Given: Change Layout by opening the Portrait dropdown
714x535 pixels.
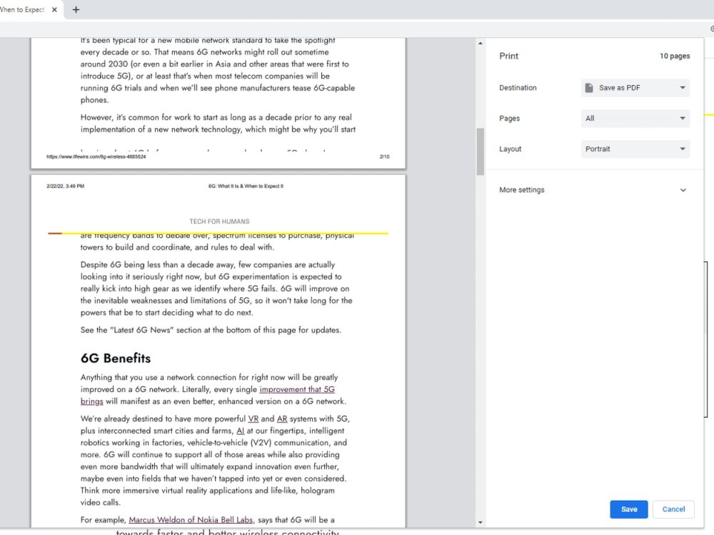Looking at the screenshot, I should click(634, 149).
